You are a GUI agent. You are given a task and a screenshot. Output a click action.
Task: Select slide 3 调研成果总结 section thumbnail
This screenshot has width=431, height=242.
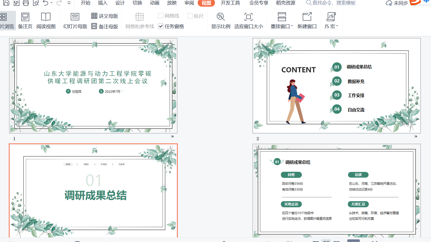coord(93,191)
